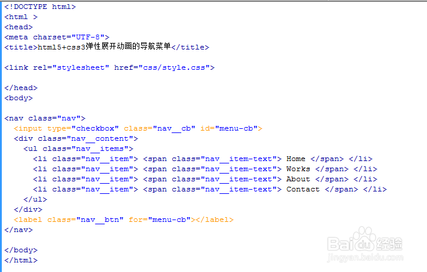The height and width of the screenshot is (272, 427).
Task: Click the li line containing Home
Action: [x=203, y=159]
